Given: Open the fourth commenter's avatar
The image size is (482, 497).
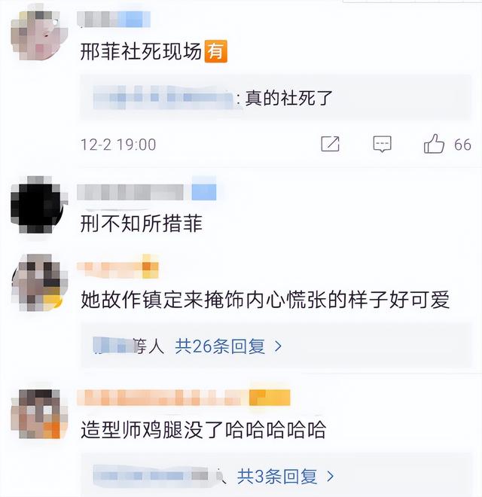Looking at the screenshot, I should [x=39, y=414].
